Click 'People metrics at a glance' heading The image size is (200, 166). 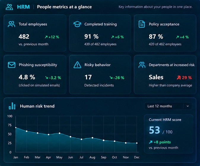64,7
